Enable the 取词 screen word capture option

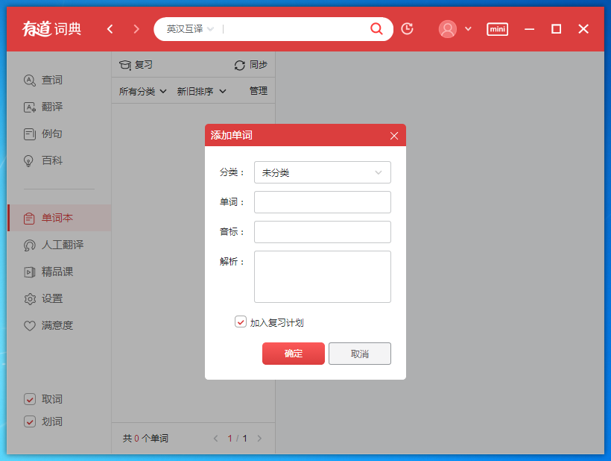pos(31,399)
